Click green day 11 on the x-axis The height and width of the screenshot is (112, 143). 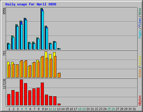pos(50,109)
